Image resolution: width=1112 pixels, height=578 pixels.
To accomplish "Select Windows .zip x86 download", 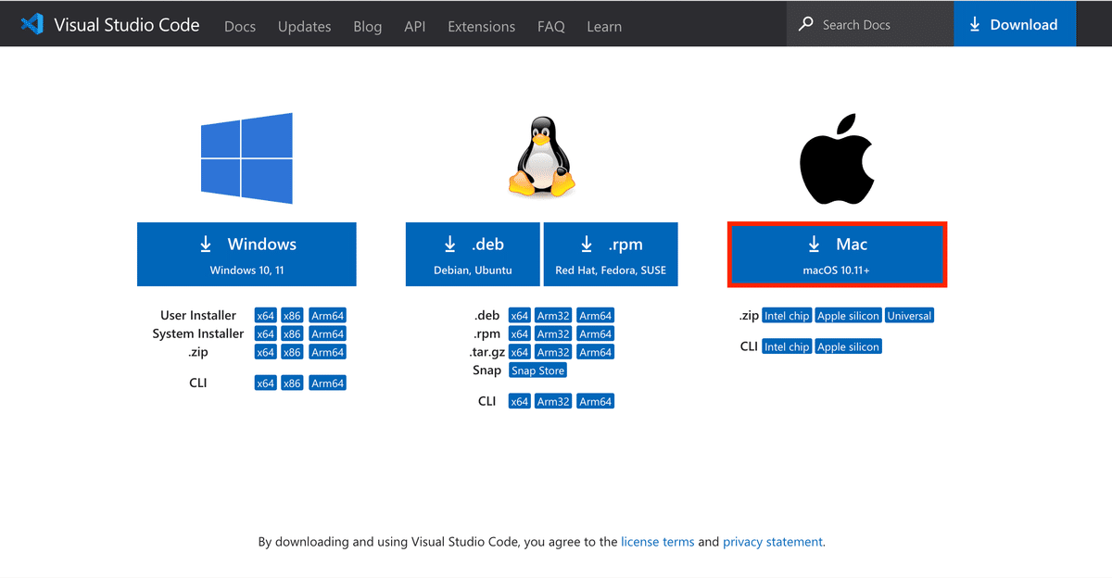I will tap(293, 353).
